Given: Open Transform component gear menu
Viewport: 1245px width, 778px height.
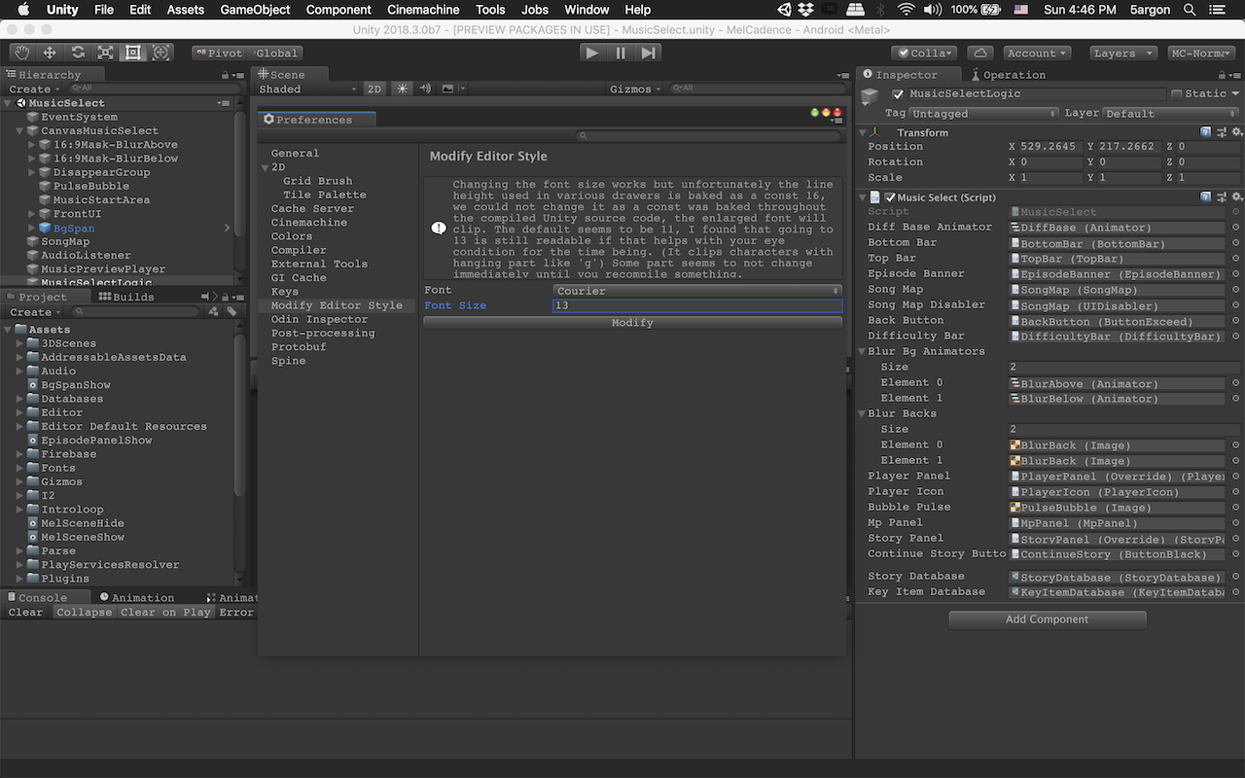Looking at the screenshot, I should (1236, 131).
